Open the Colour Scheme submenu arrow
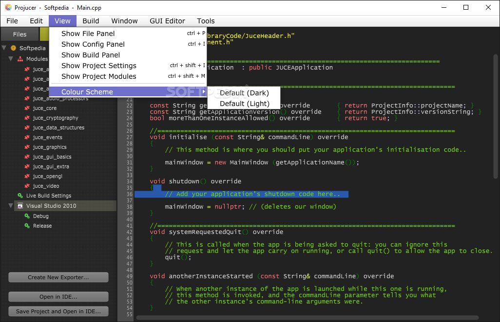 coord(203,91)
